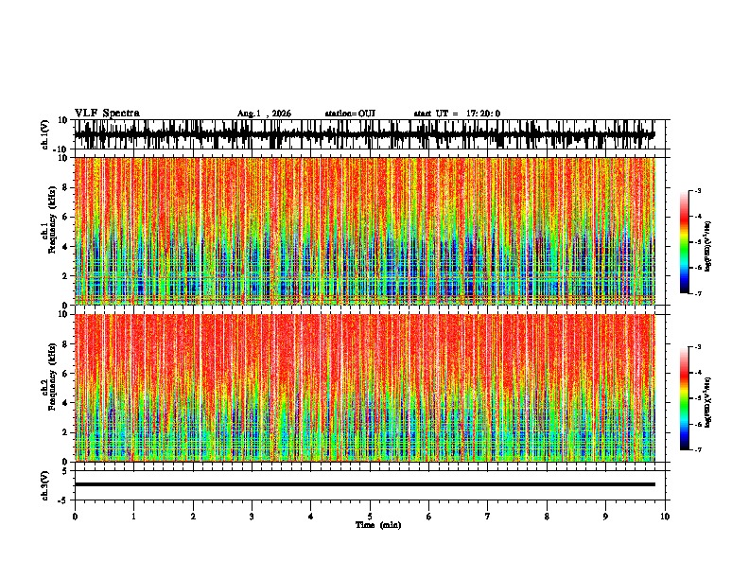This screenshot has height=579, width=749.
Task: Click the "8" tick label on Time axis
Action: click(x=547, y=517)
